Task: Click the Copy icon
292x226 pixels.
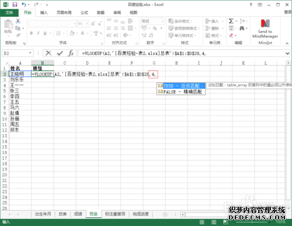Action: pyautogui.click(x=18, y=28)
